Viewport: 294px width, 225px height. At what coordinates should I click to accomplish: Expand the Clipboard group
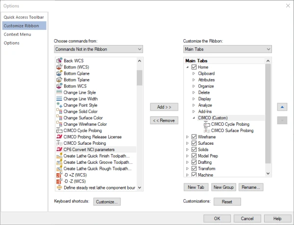point(194,73)
